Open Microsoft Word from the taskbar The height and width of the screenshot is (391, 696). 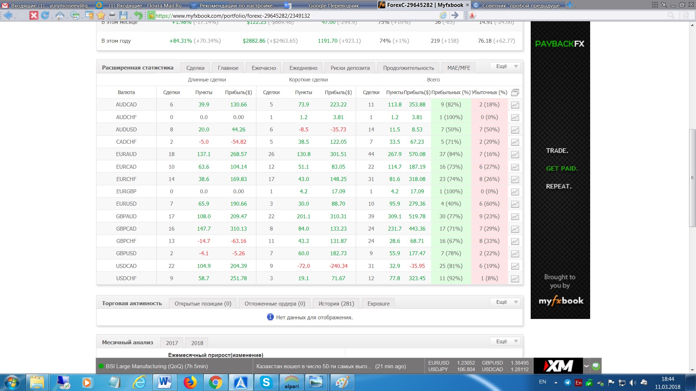(165, 382)
